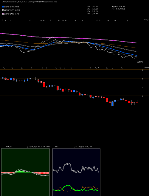The image size is (149, 196).
Task: Click the 'Pre O: 5.21' open value
Action: tap(93, 7)
